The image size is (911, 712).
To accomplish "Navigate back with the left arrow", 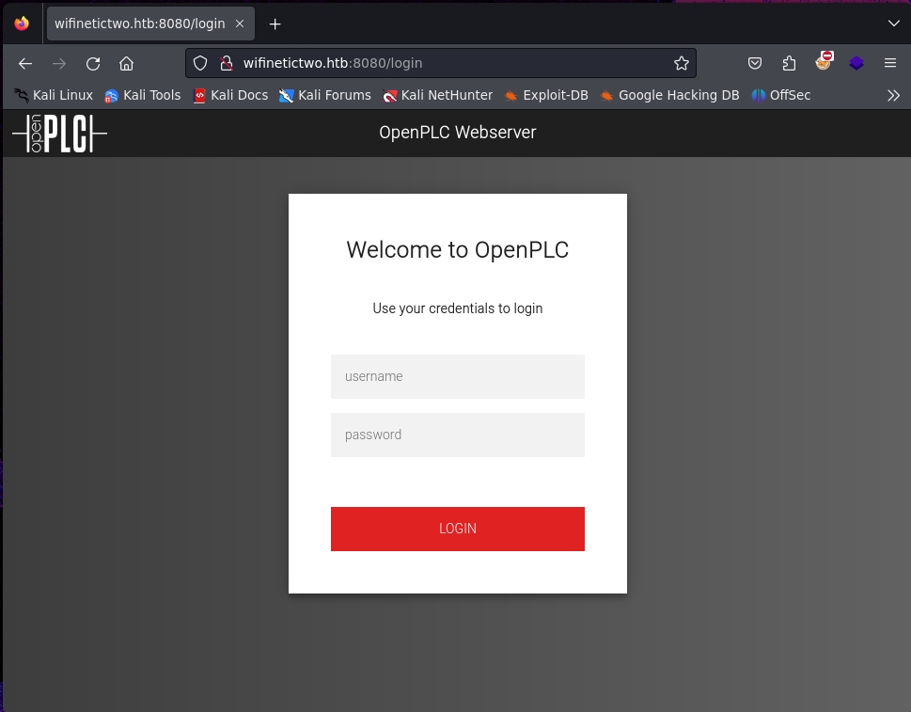I will (x=25, y=64).
